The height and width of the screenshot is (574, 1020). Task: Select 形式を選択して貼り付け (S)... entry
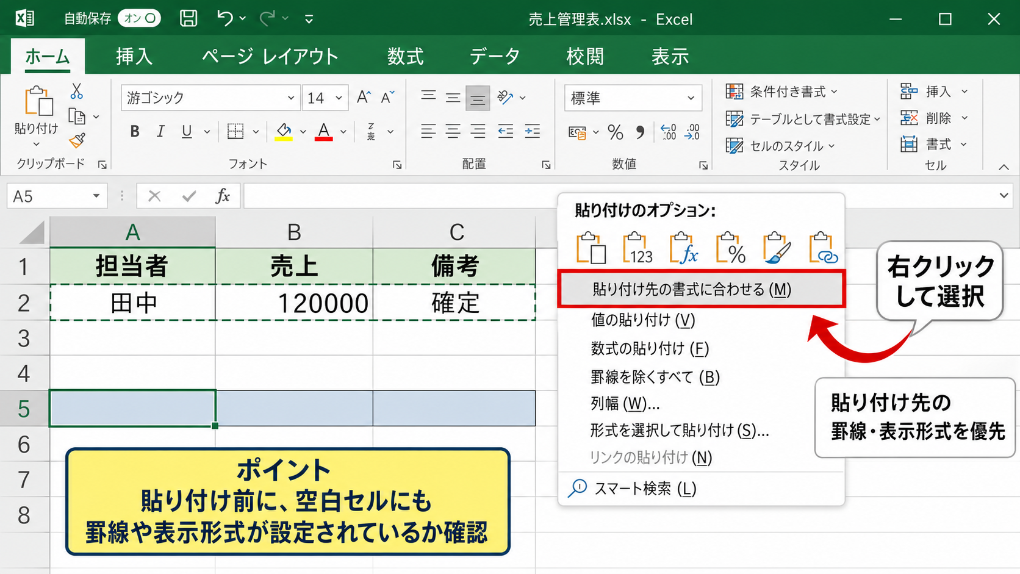[680, 430]
